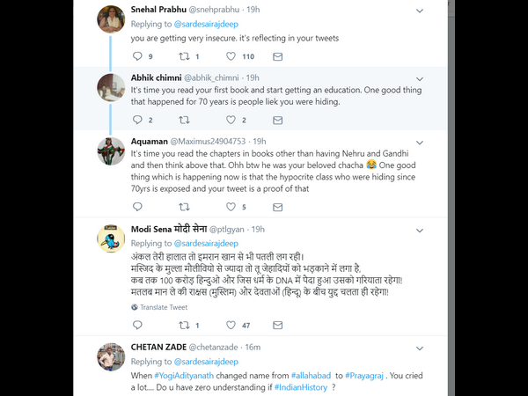Screen dimensions: 528x396
Task: Reply to Aquaman's tweet
Action: pos(138,207)
